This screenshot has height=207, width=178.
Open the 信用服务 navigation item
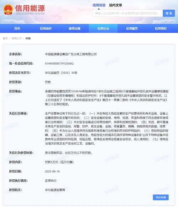(x=132, y=28)
